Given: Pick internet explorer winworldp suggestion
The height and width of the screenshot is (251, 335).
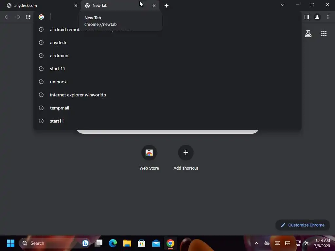Looking at the screenshot, I should pyautogui.click(x=167, y=95).
